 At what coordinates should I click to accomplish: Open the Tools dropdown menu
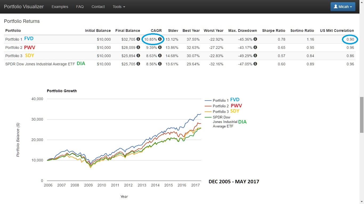[119, 7]
